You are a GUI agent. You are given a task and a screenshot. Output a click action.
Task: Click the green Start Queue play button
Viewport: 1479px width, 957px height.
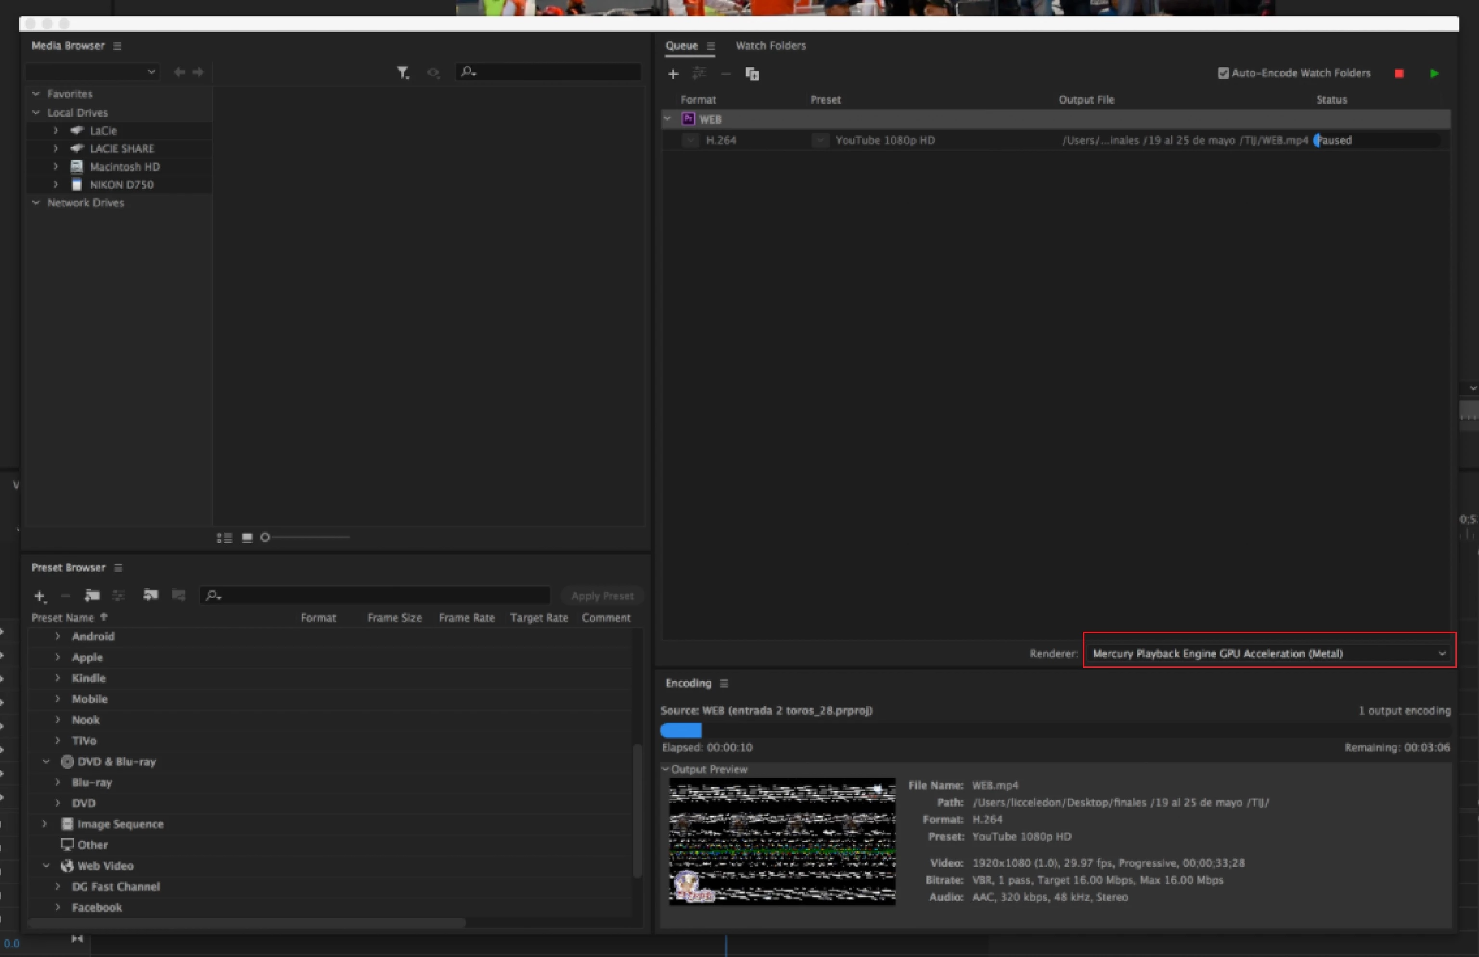click(1434, 73)
